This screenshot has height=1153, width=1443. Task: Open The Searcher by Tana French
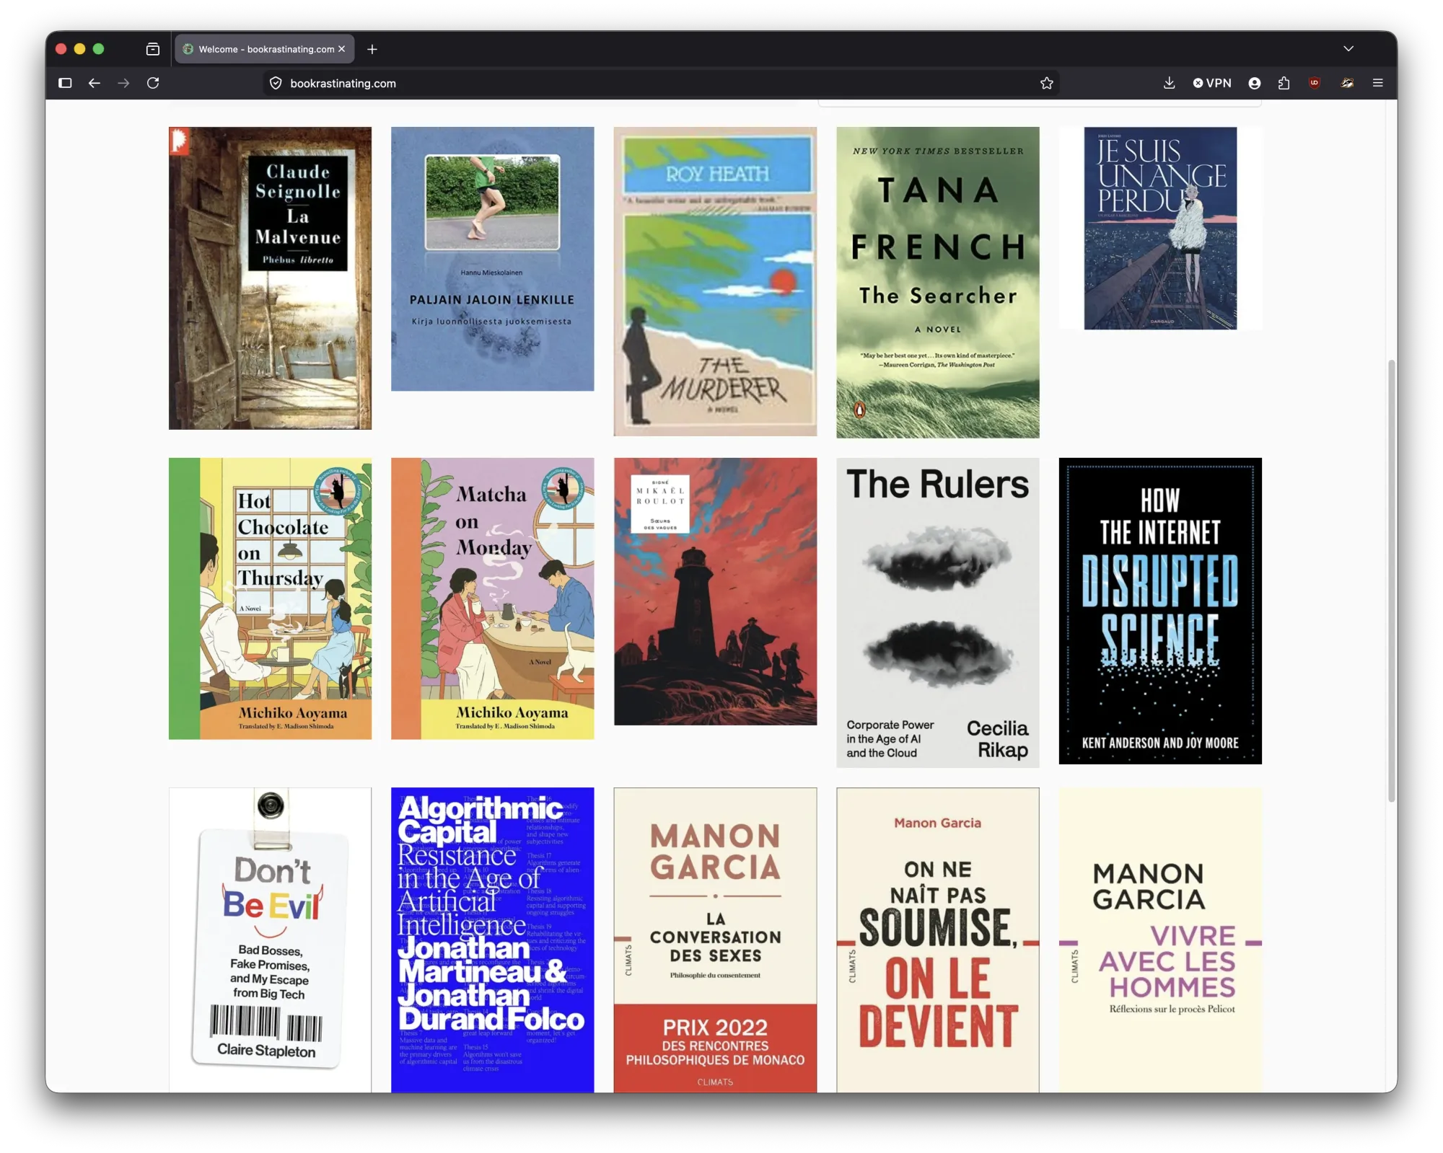point(938,283)
